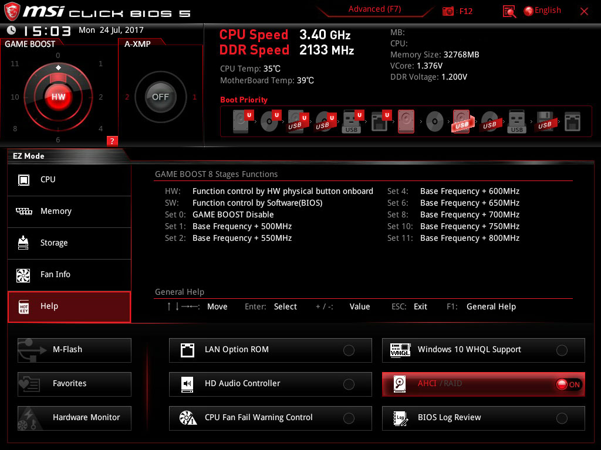The width and height of the screenshot is (601, 450).
Task: Click the clock icon beside the time
Action: pyautogui.click(x=11, y=30)
